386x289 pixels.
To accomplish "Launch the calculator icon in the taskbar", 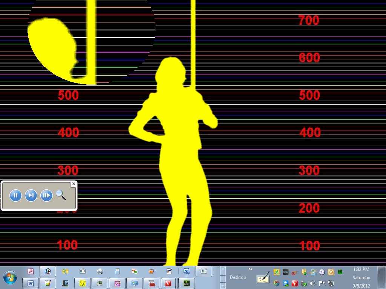I will [x=117, y=271].
